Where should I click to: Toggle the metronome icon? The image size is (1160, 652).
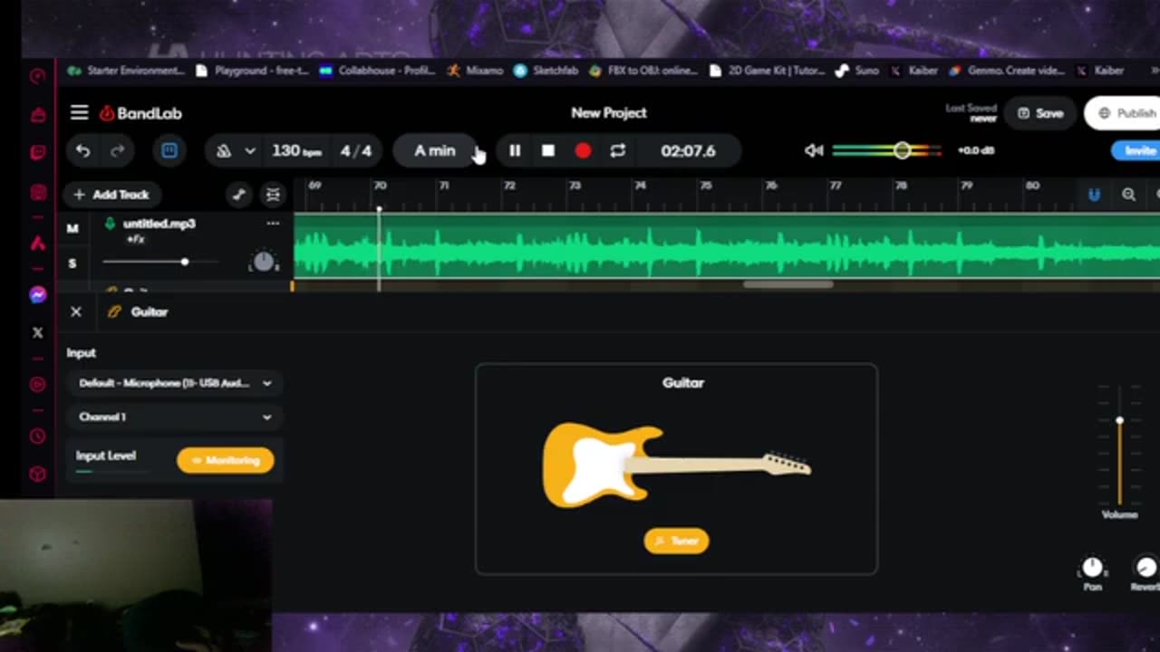click(224, 151)
